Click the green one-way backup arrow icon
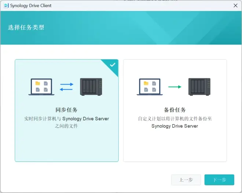This screenshot has width=242, height=193. click(x=175, y=87)
